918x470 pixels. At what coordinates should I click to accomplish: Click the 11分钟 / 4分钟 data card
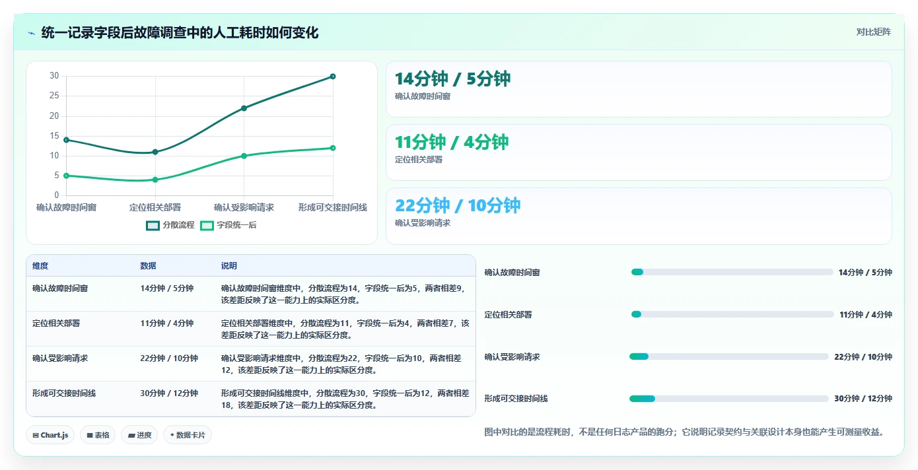tap(639, 152)
